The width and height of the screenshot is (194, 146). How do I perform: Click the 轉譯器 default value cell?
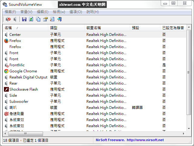coord(137,108)
